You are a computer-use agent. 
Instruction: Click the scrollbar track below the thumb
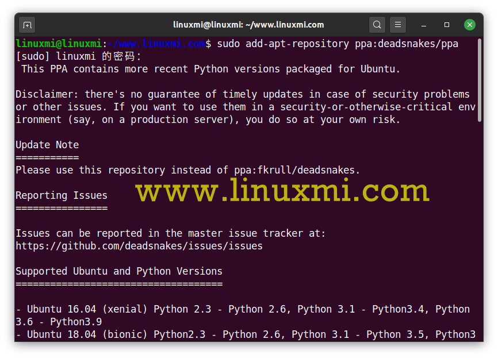pos(480,230)
